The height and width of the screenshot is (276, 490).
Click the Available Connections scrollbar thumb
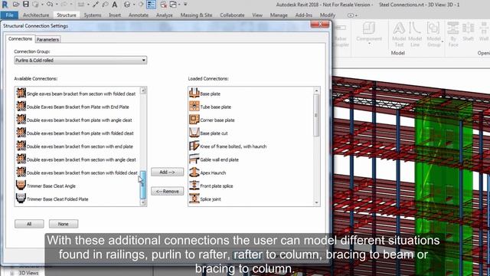tap(143, 185)
